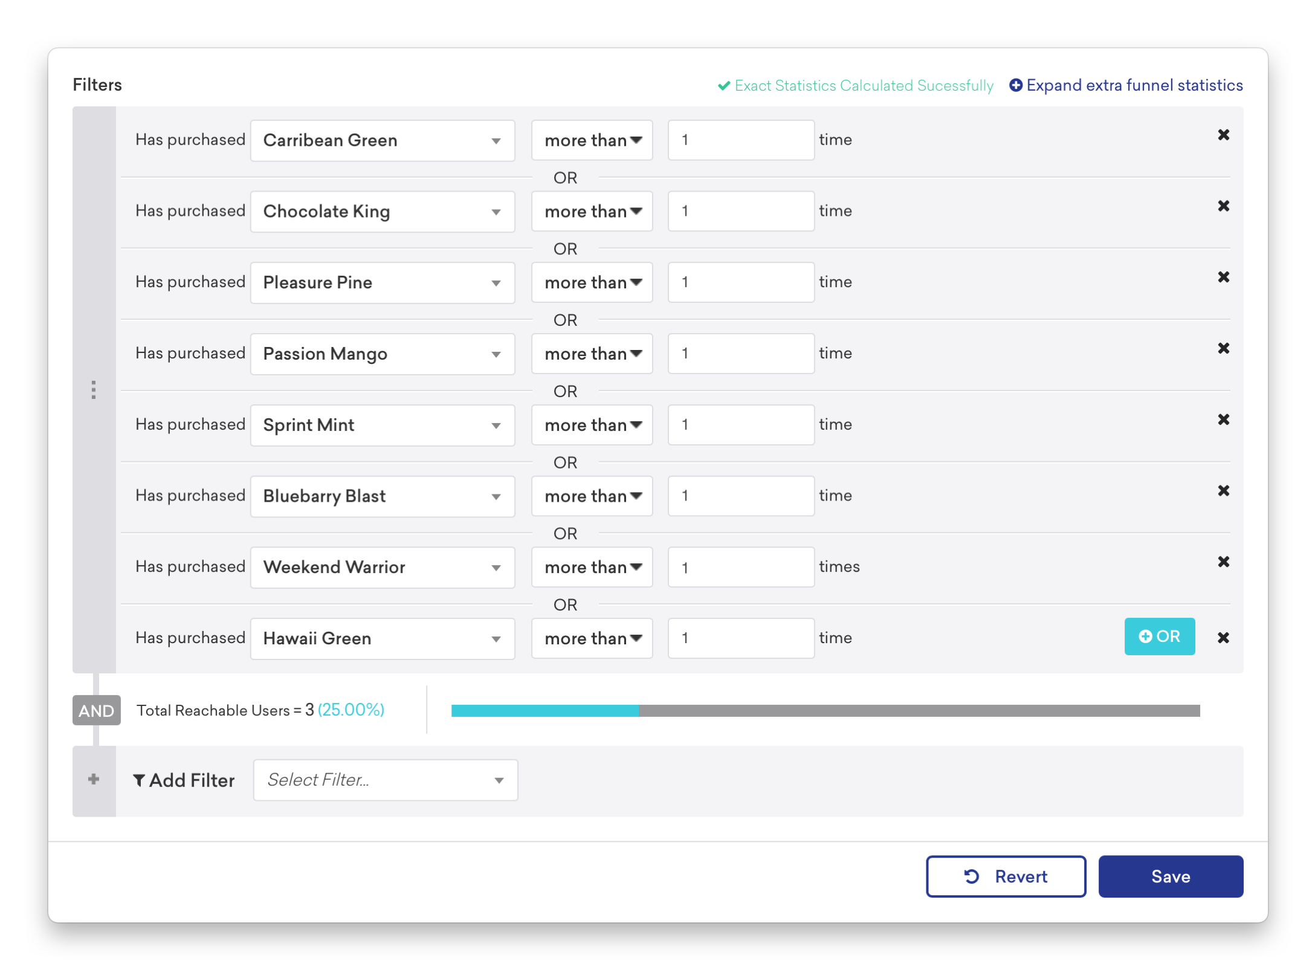Open the Hawaii Green product dropdown
The image size is (1315, 978).
383,638
